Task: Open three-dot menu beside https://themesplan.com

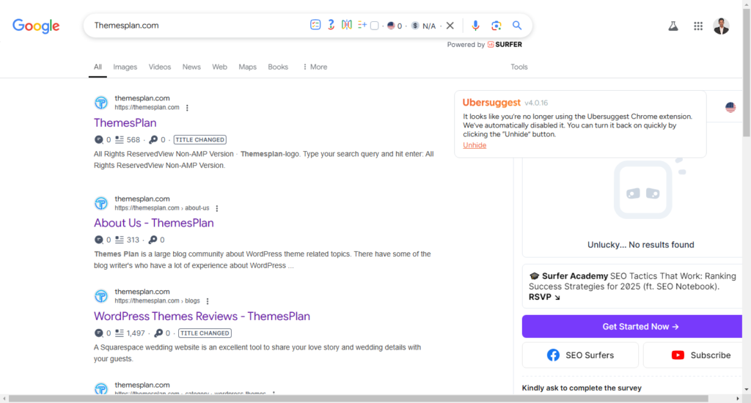Action: (x=187, y=108)
